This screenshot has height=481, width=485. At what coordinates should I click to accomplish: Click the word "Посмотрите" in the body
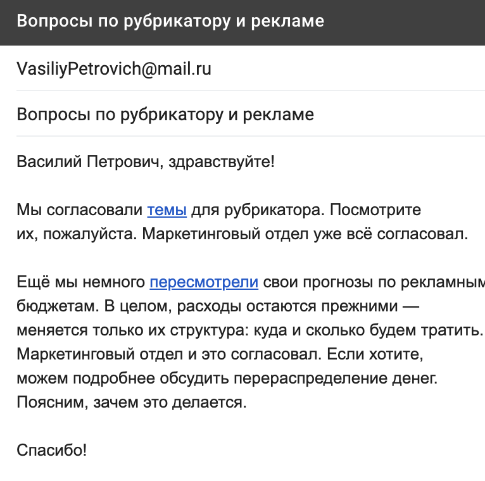tap(375, 210)
